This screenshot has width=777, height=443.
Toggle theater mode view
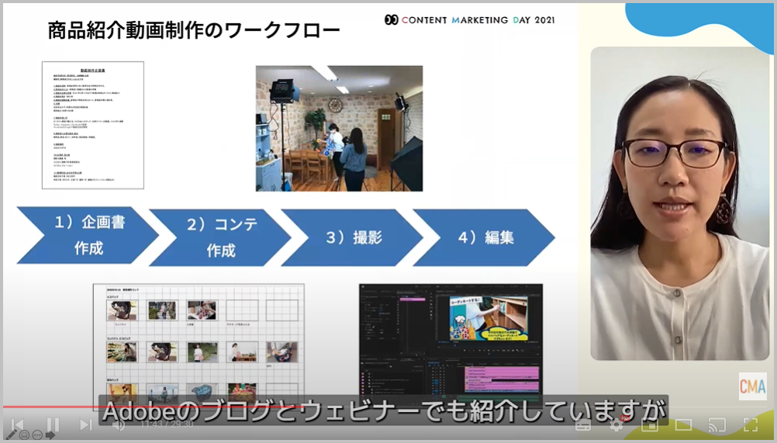click(x=683, y=424)
